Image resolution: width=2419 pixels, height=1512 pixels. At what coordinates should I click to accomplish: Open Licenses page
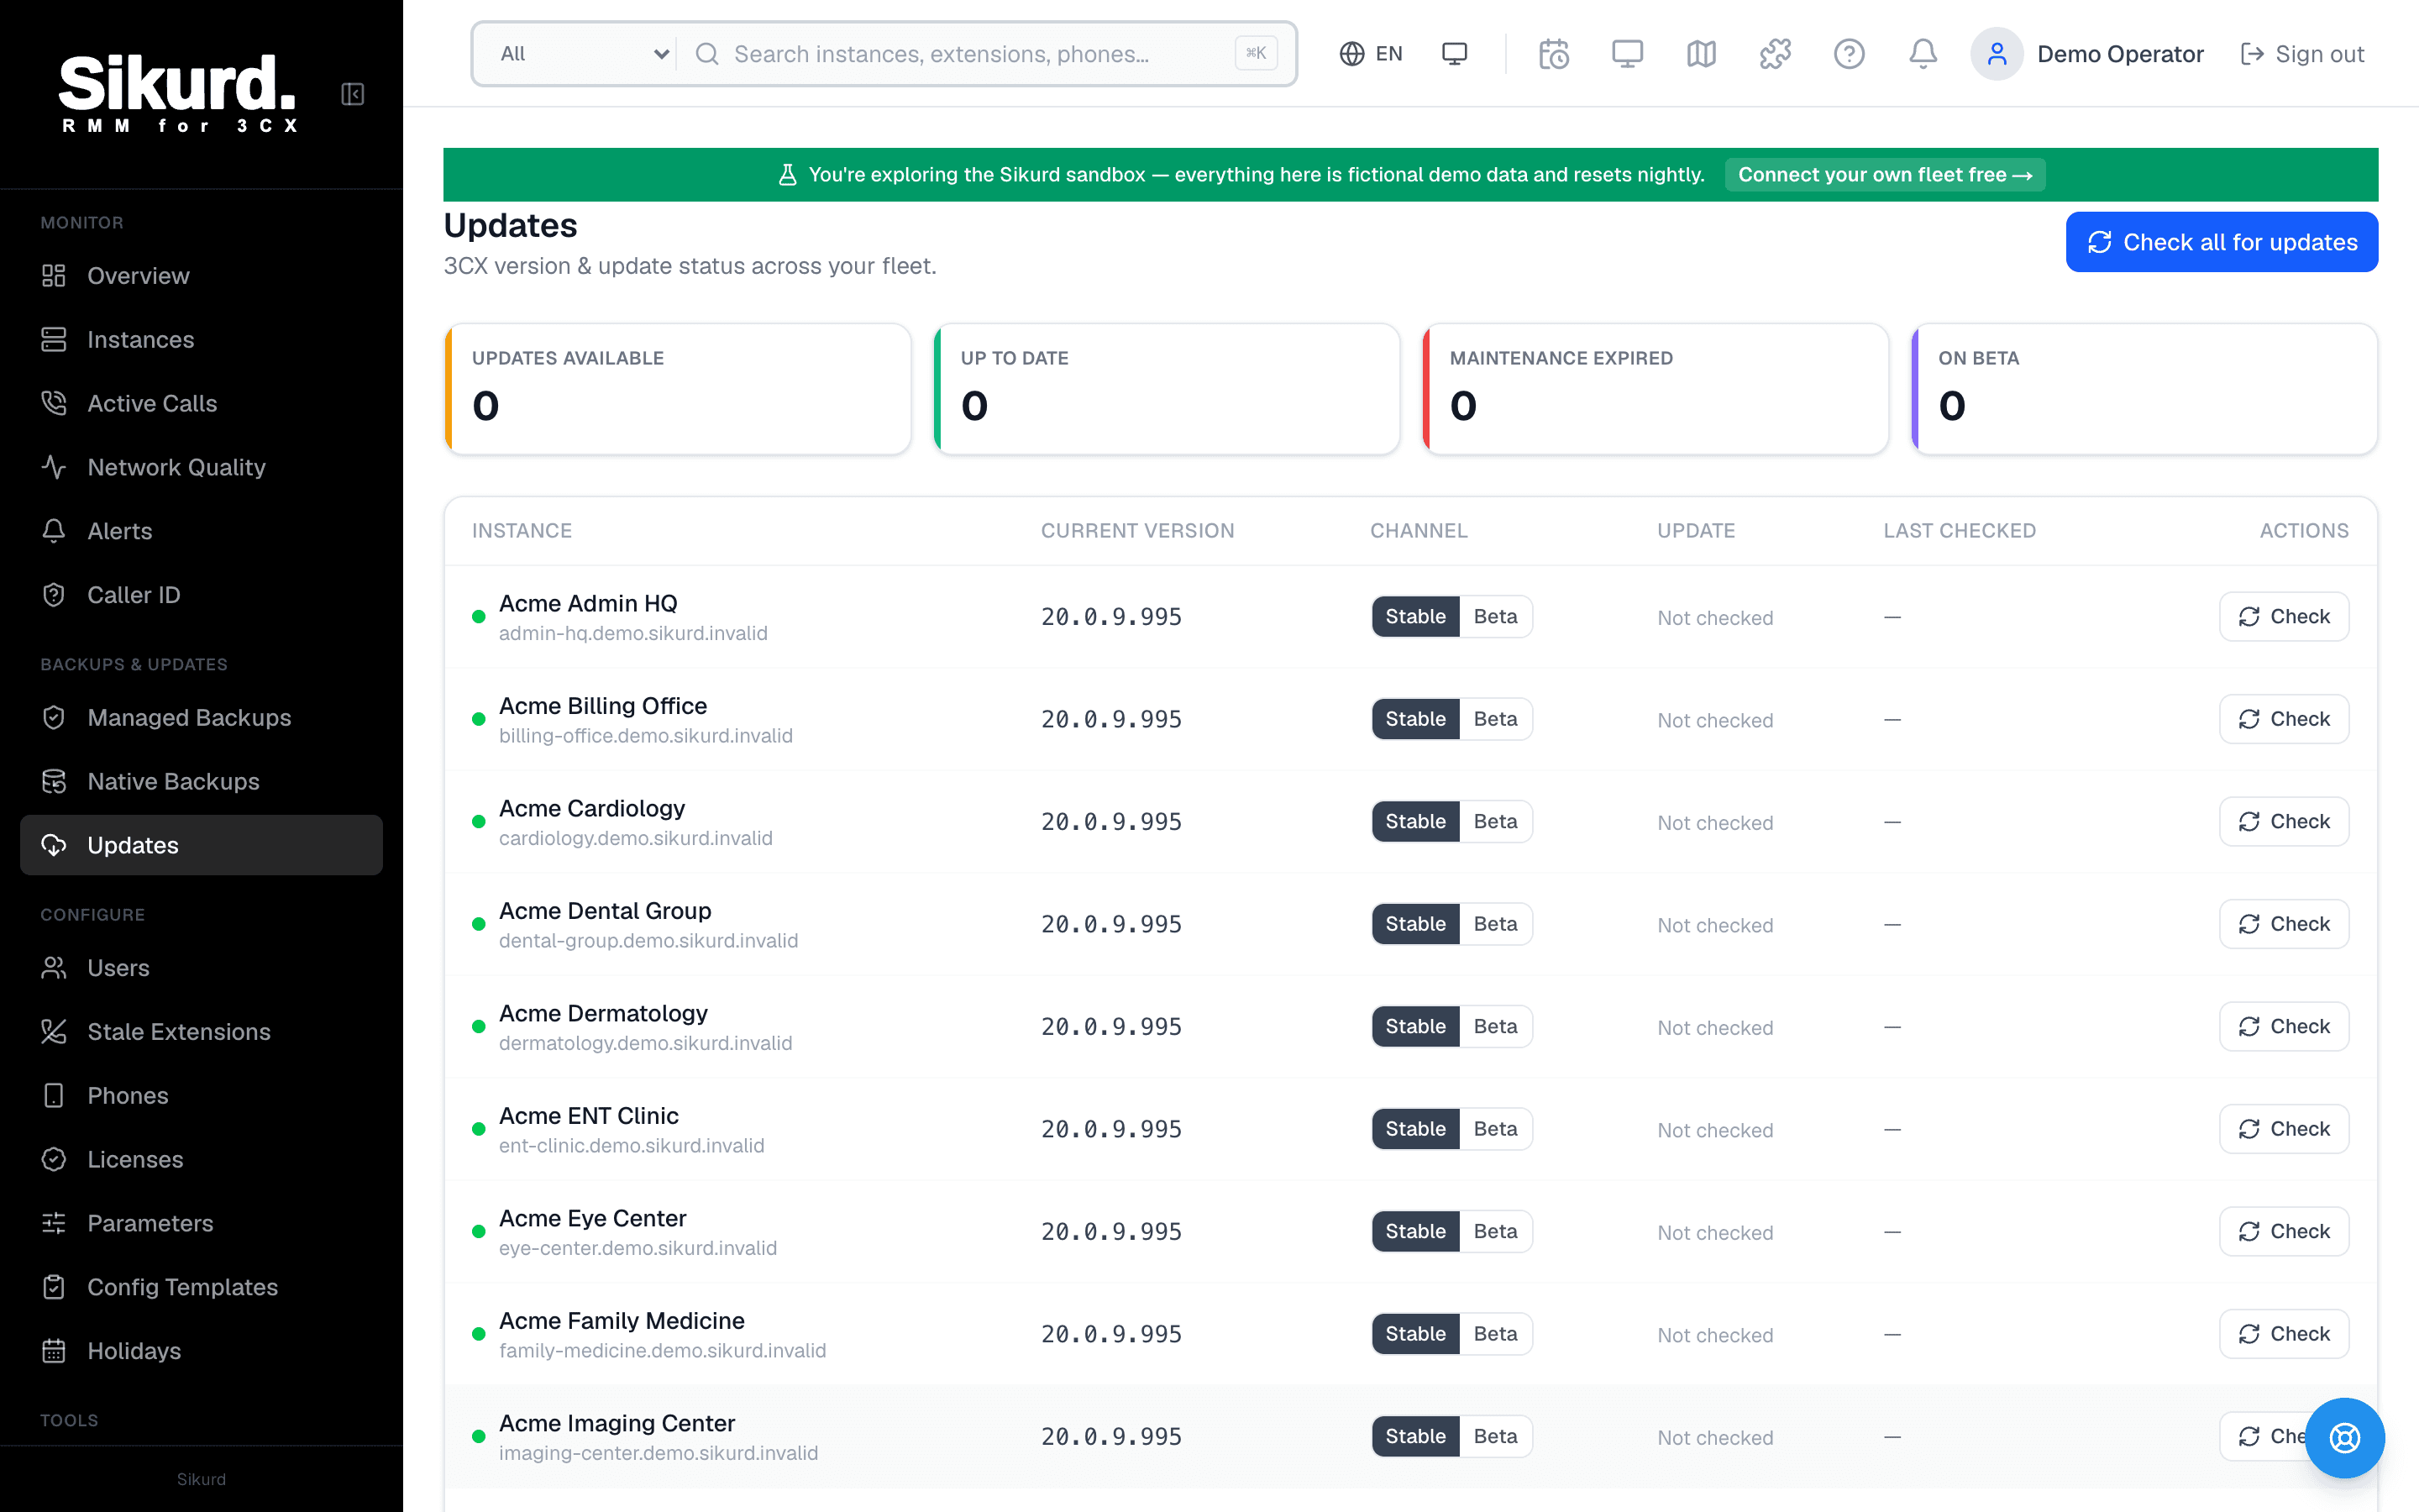(201, 1160)
